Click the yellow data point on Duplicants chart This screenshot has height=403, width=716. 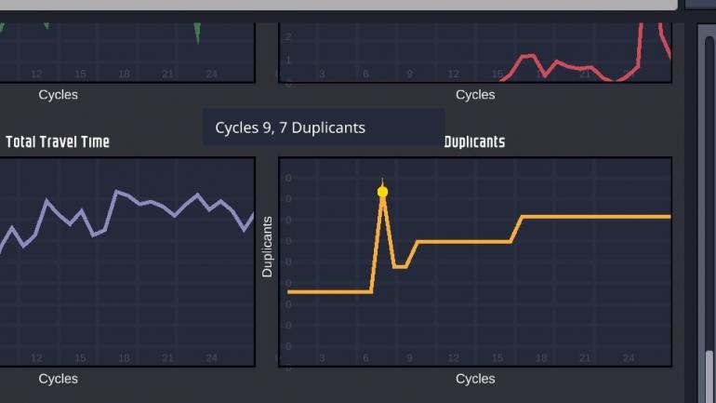click(x=382, y=192)
